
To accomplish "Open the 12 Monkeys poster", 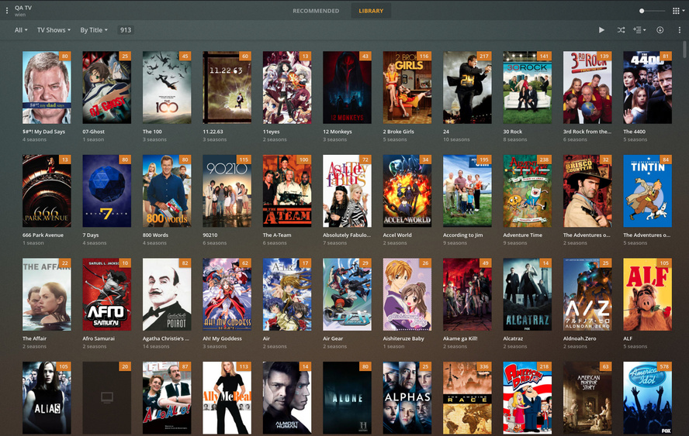I will (x=347, y=88).
